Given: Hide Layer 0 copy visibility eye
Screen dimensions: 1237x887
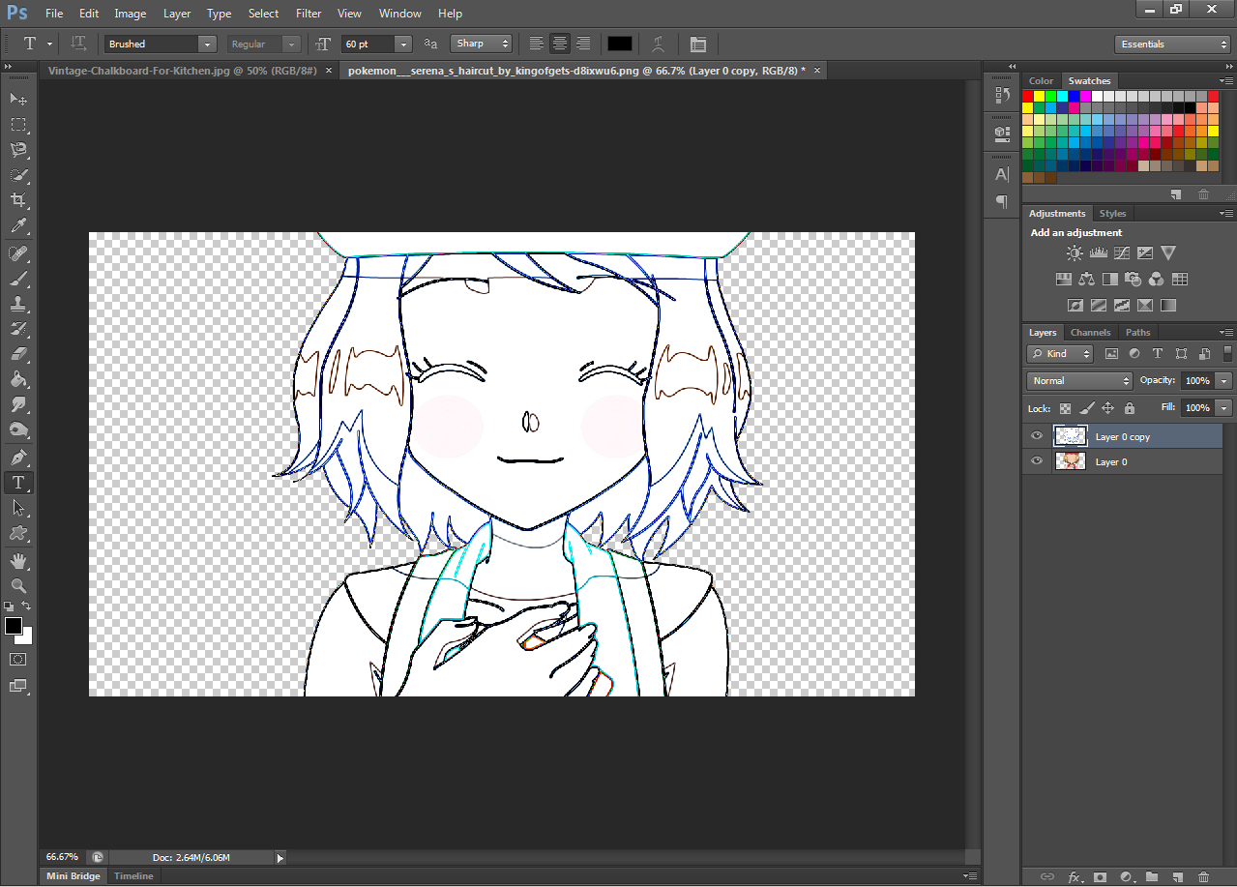Looking at the screenshot, I should 1037,436.
